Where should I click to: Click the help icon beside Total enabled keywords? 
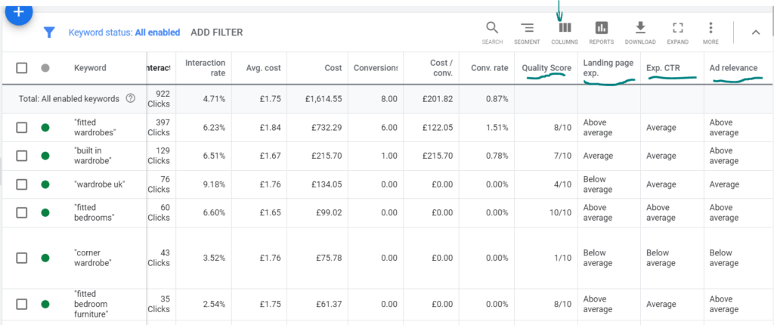click(x=130, y=98)
